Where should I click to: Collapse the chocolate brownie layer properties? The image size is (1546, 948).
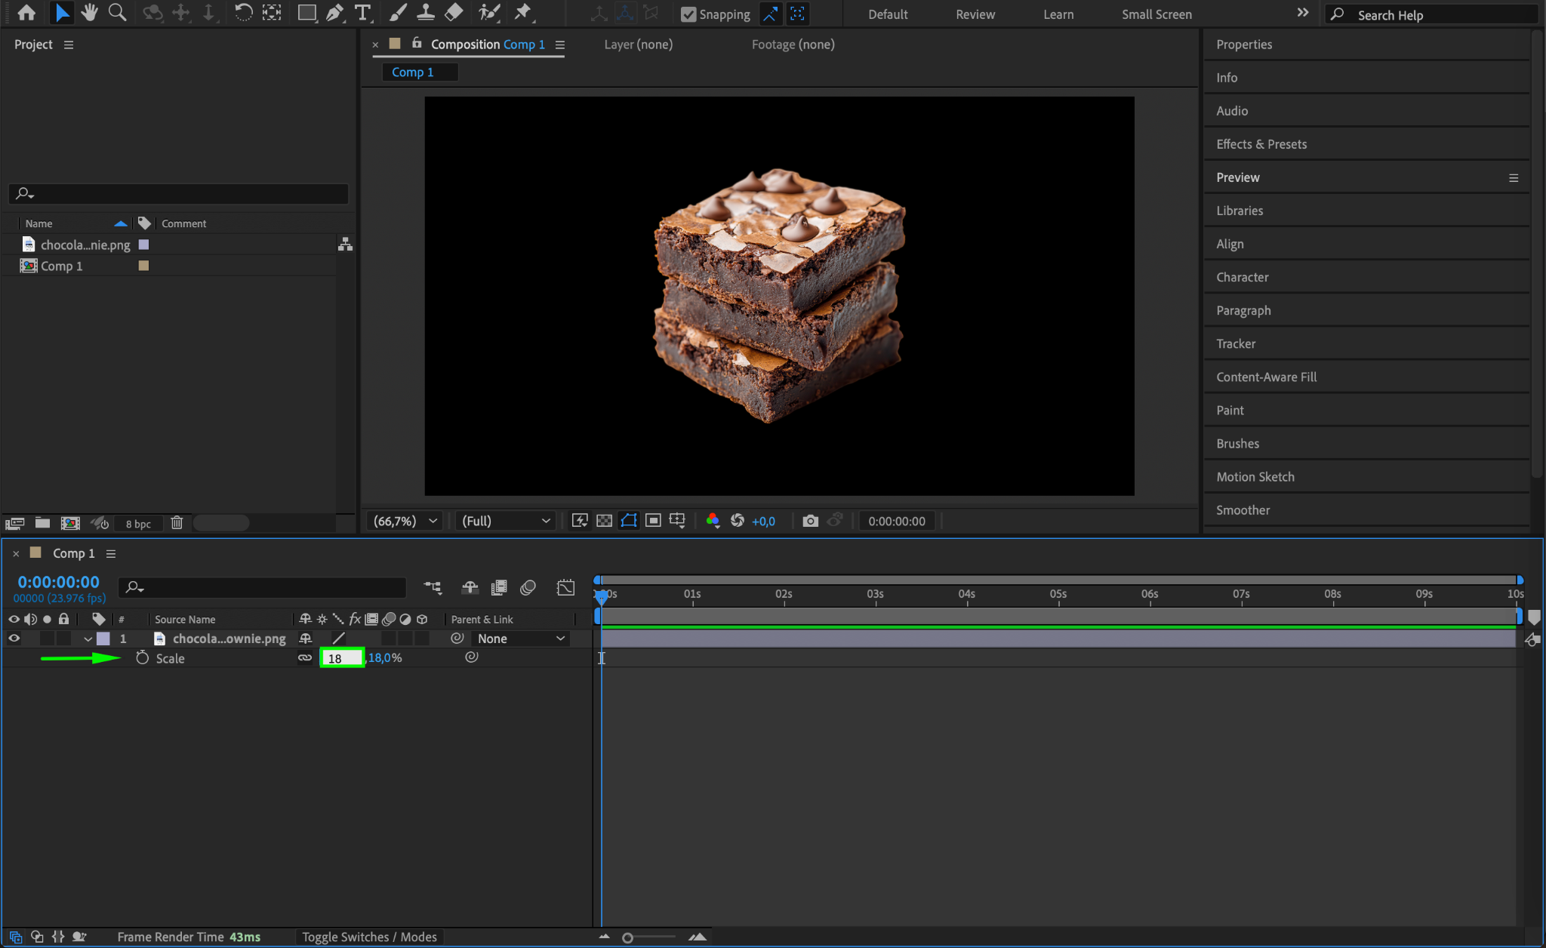[x=88, y=639]
